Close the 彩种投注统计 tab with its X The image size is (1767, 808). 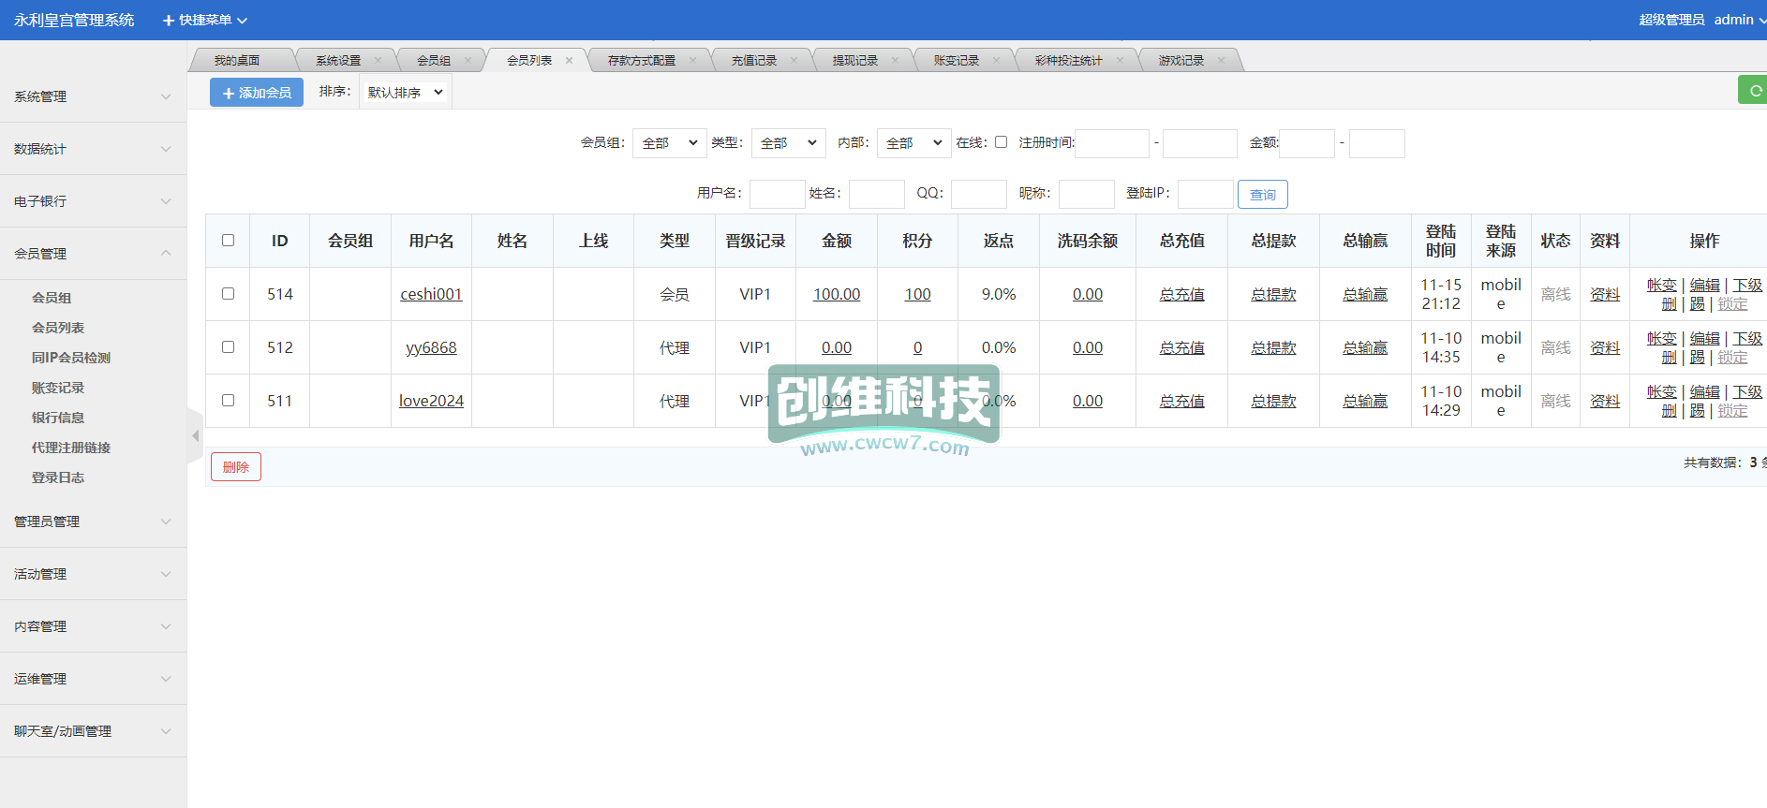click(x=1121, y=60)
